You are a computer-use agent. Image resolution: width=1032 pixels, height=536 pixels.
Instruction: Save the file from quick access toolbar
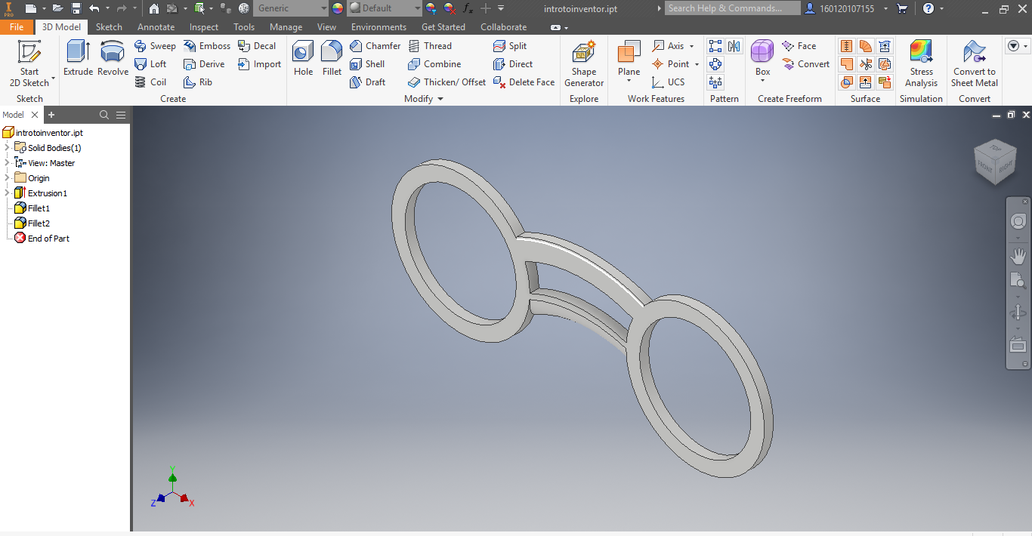click(x=76, y=8)
